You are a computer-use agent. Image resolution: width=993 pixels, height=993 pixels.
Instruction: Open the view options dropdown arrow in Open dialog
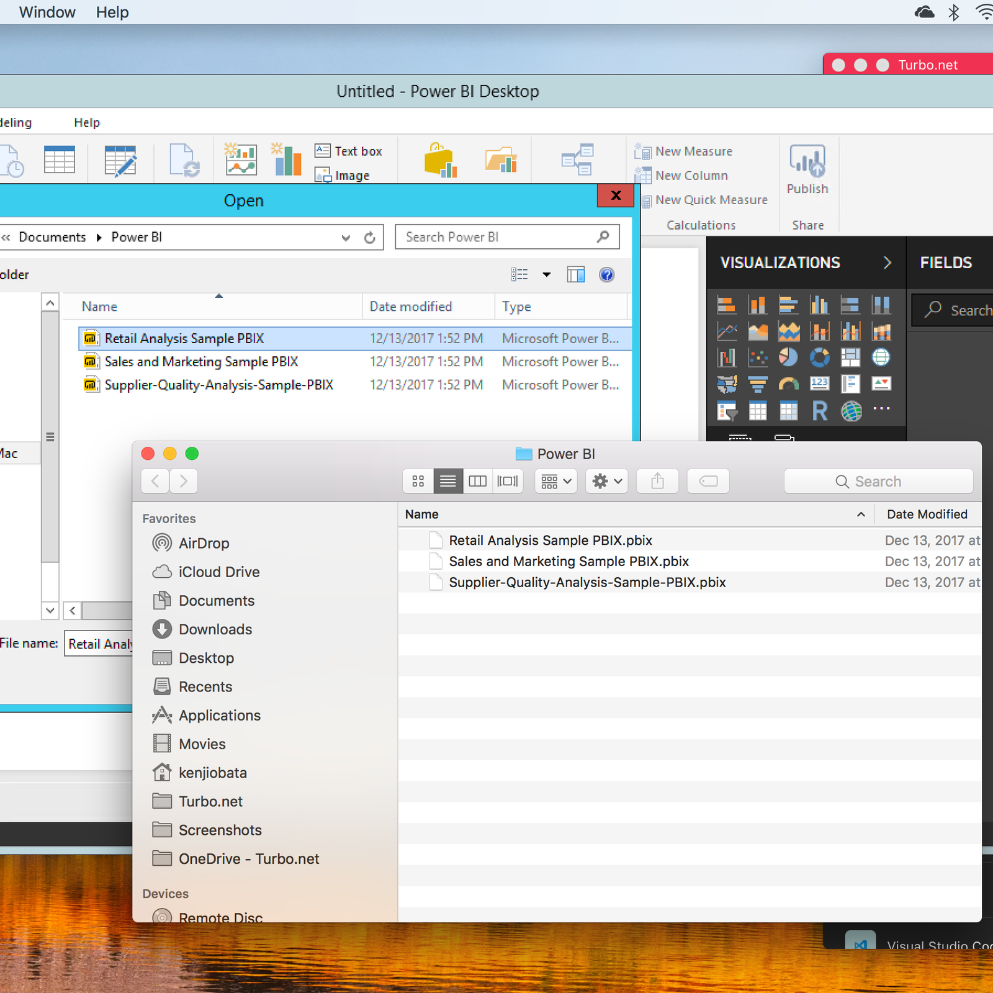(x=547, y=274)
